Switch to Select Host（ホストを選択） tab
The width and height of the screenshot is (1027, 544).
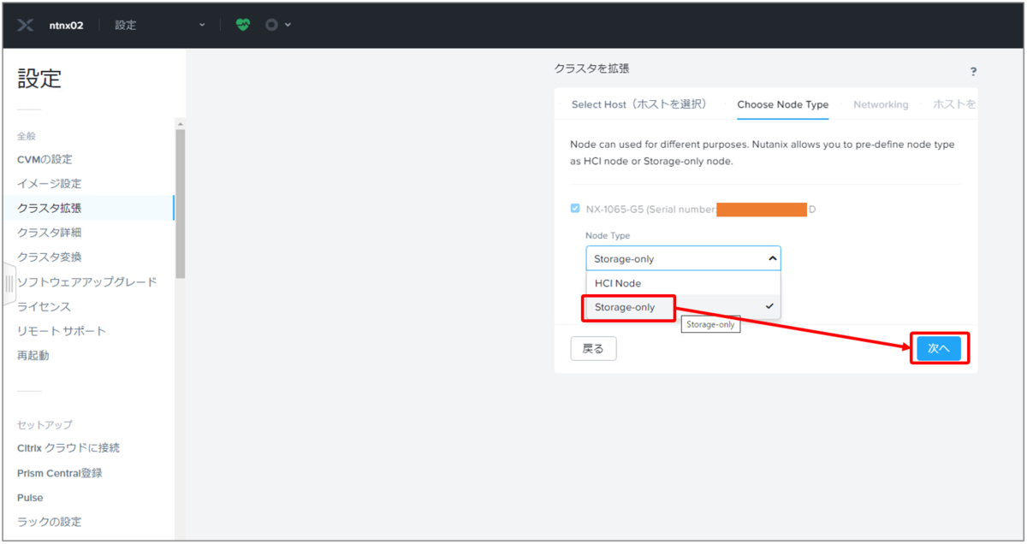(639, 104)
